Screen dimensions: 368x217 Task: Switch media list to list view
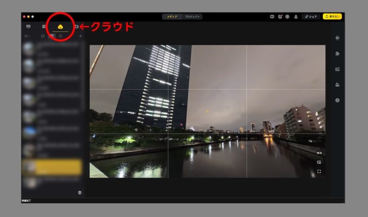pyautogui.click(x=61, y=36)
